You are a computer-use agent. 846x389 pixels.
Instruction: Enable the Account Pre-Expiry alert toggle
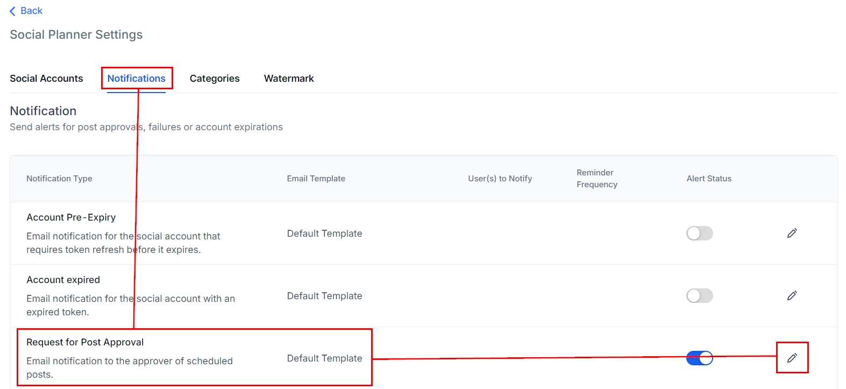pos(699,233)
